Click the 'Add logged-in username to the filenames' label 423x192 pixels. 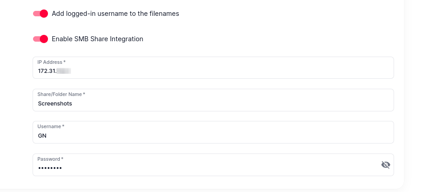point(115,14)
